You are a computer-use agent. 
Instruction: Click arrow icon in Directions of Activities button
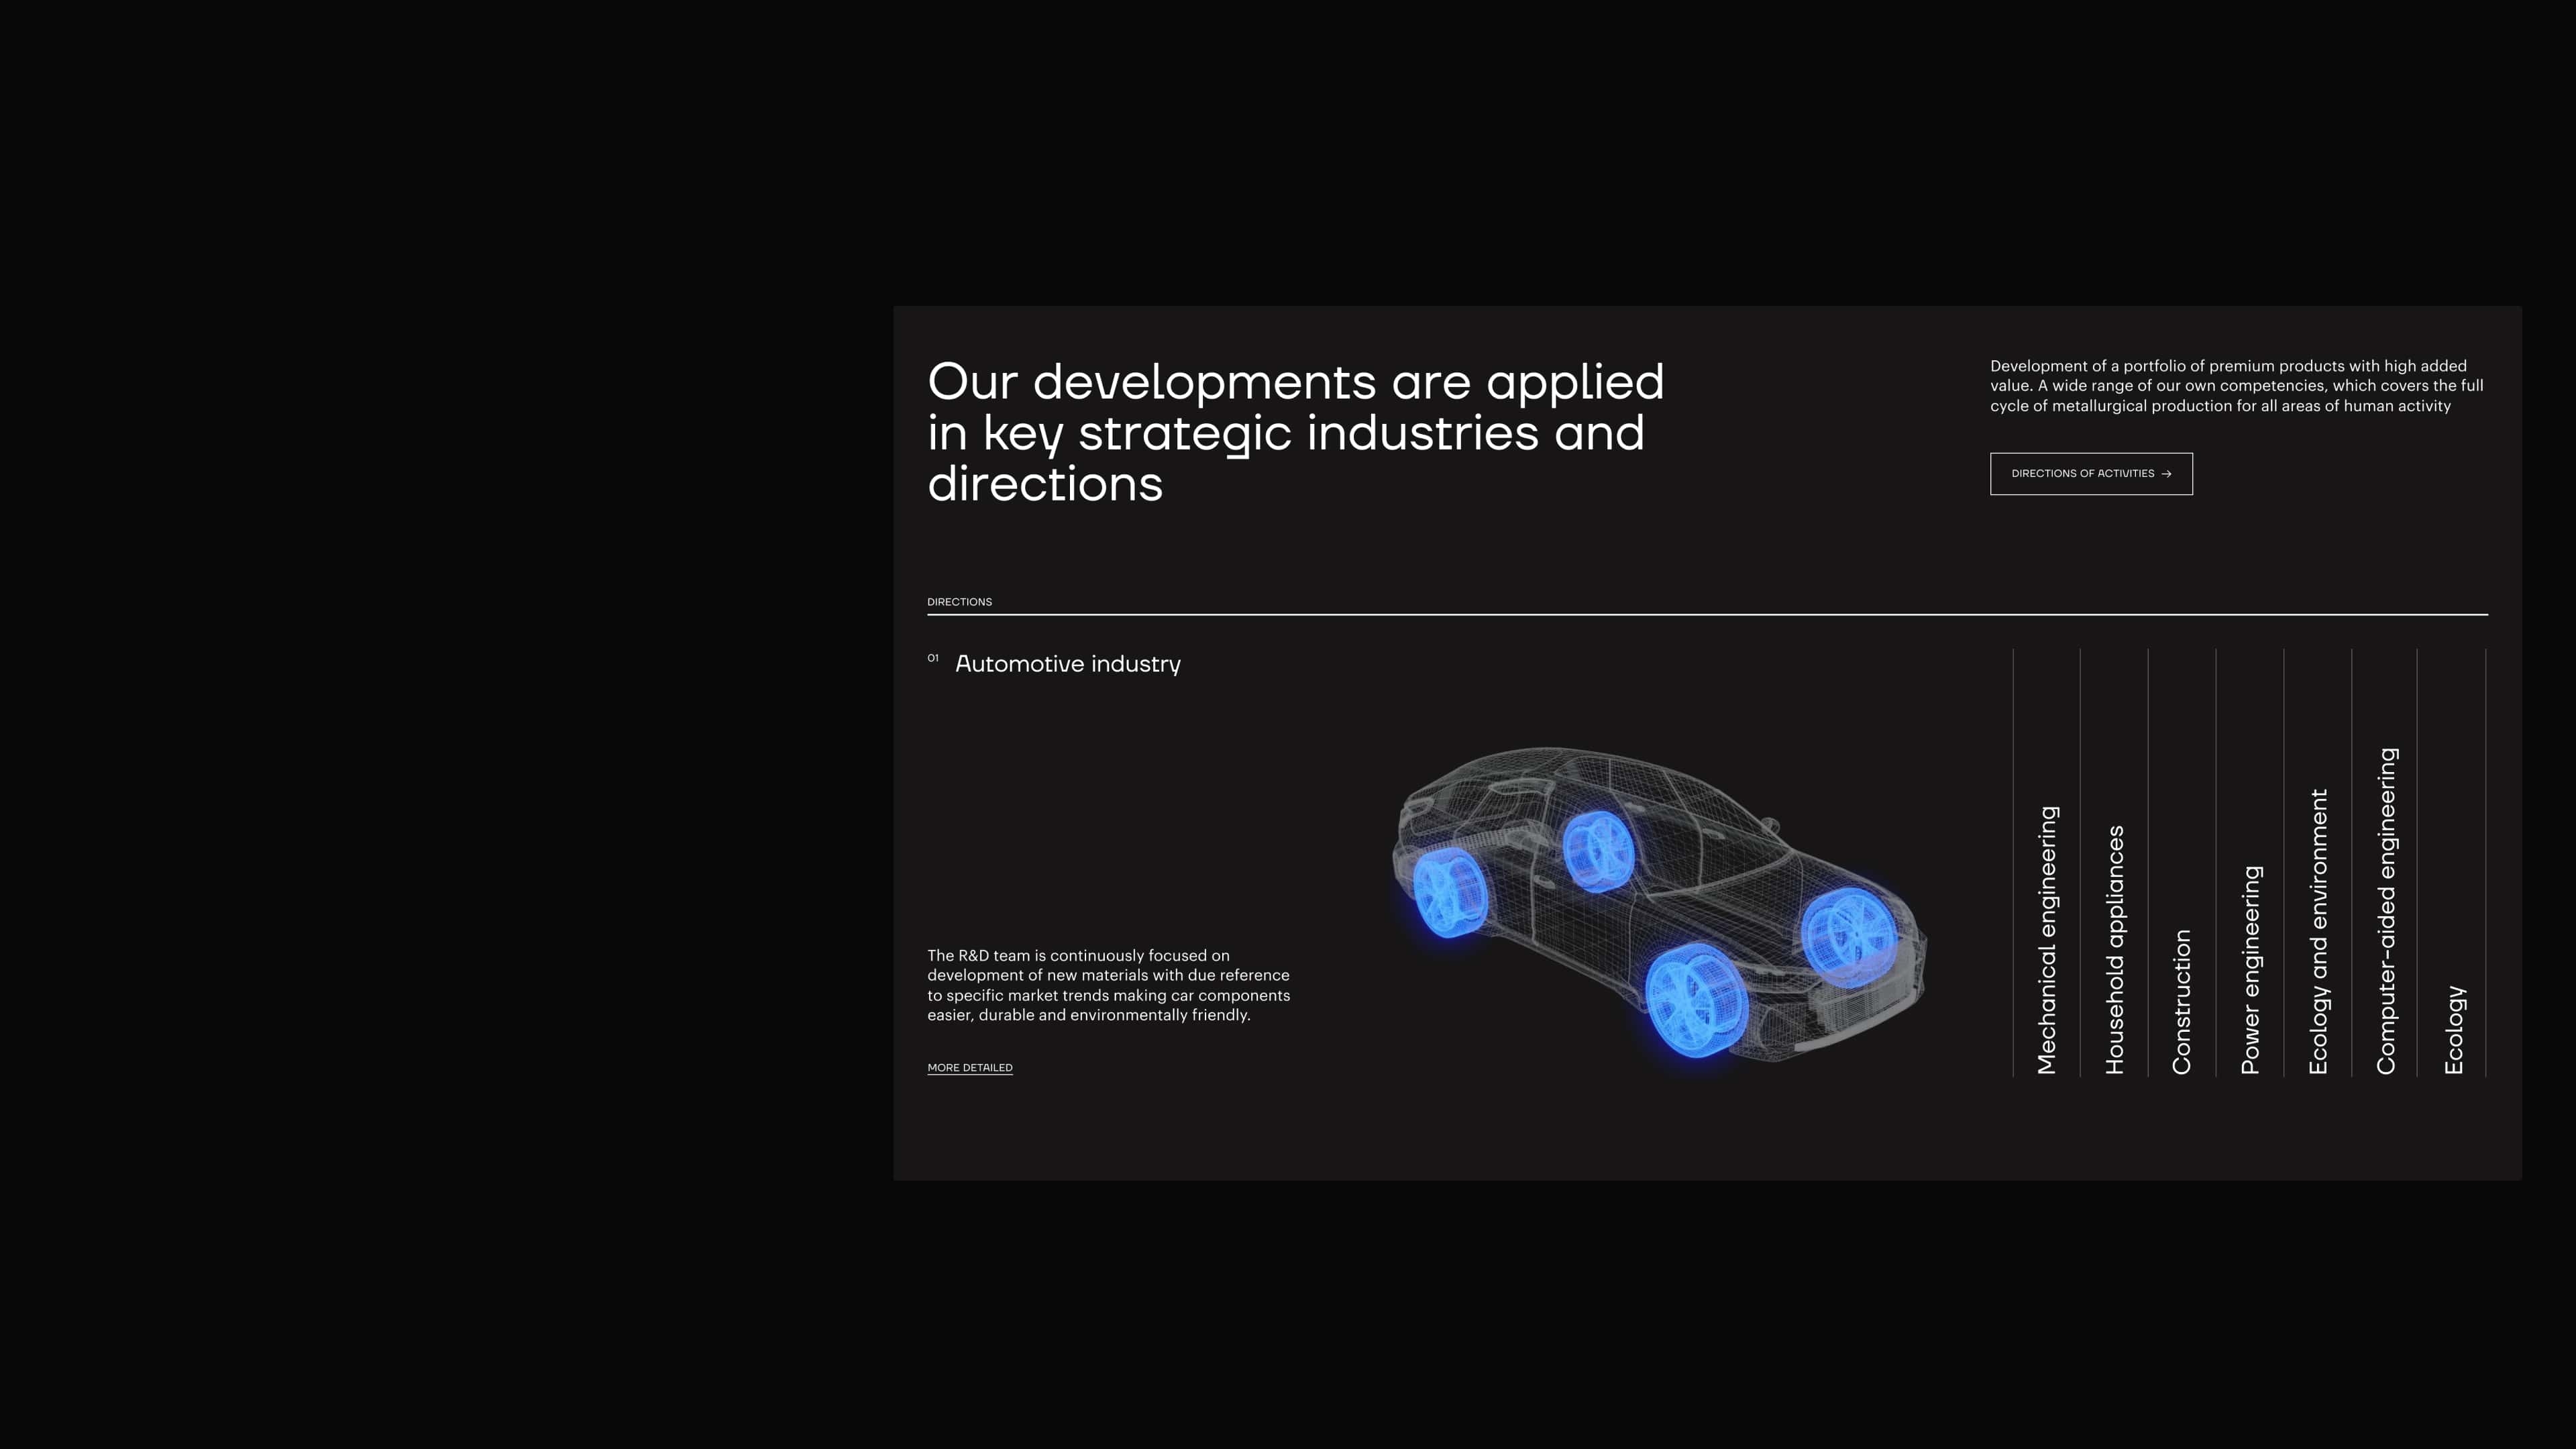(2166, 474)
